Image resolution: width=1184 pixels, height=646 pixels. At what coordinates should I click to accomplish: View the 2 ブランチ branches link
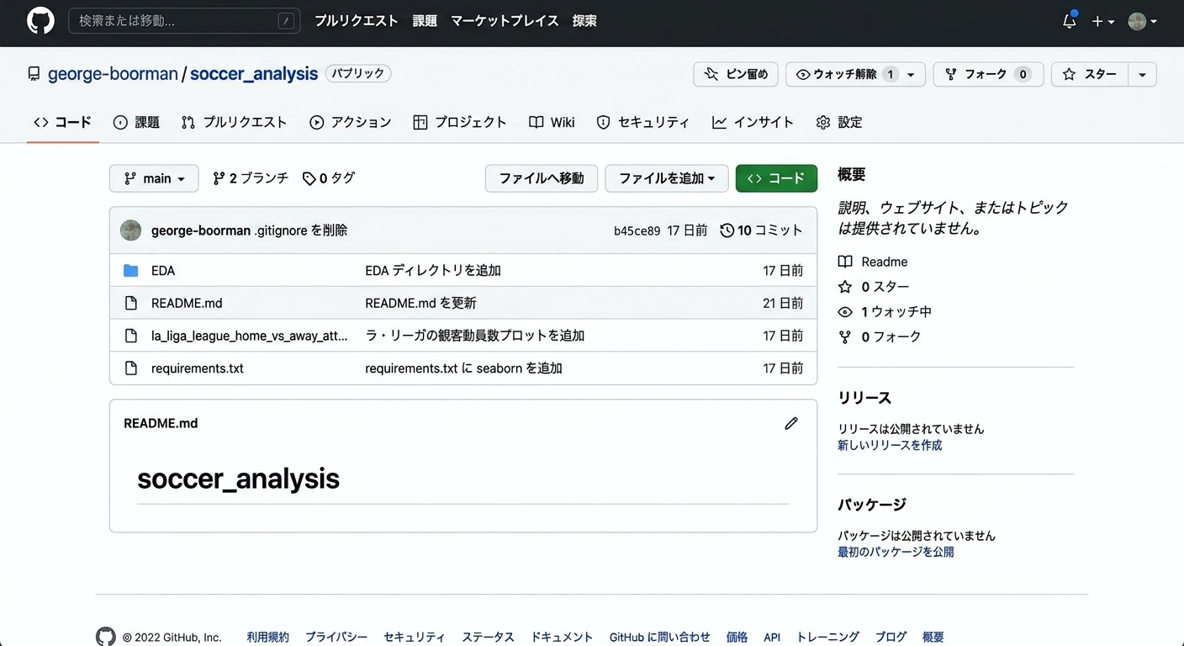pos(251,178)
